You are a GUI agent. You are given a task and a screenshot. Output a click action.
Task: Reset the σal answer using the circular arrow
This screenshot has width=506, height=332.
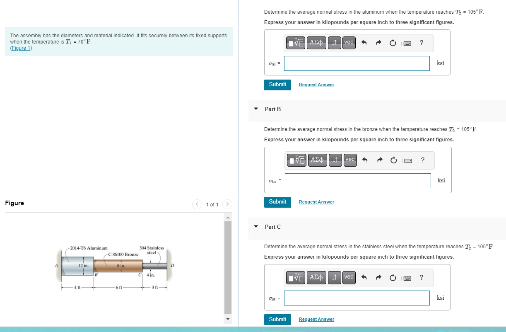pos(393,43)
